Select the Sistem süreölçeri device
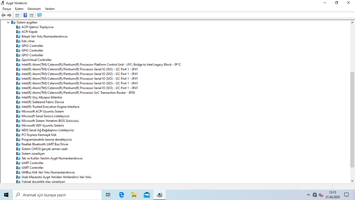The height and width of the screenshot is (200, 355). [33, 153]
